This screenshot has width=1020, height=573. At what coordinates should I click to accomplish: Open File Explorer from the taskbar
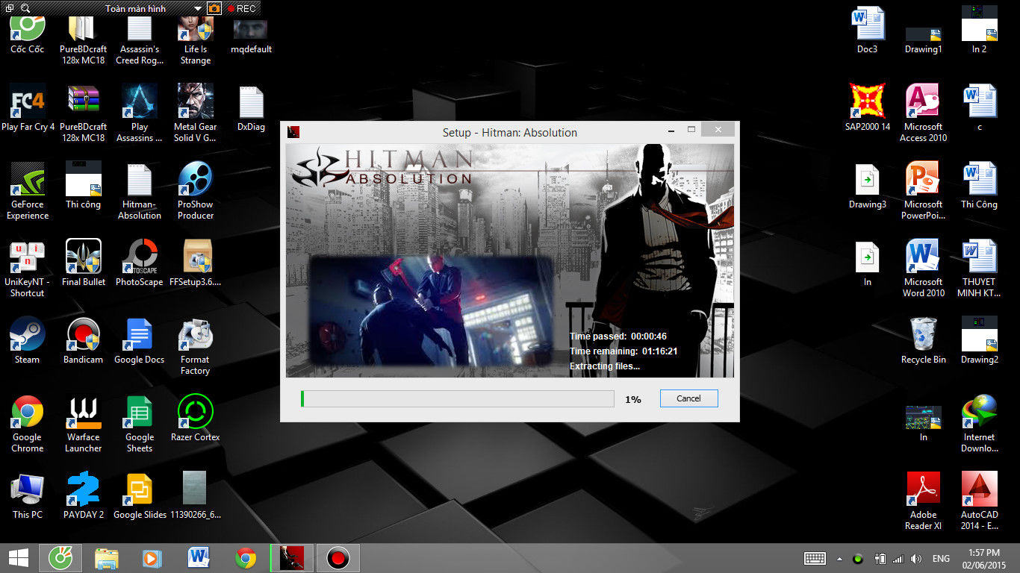(106, 558)
